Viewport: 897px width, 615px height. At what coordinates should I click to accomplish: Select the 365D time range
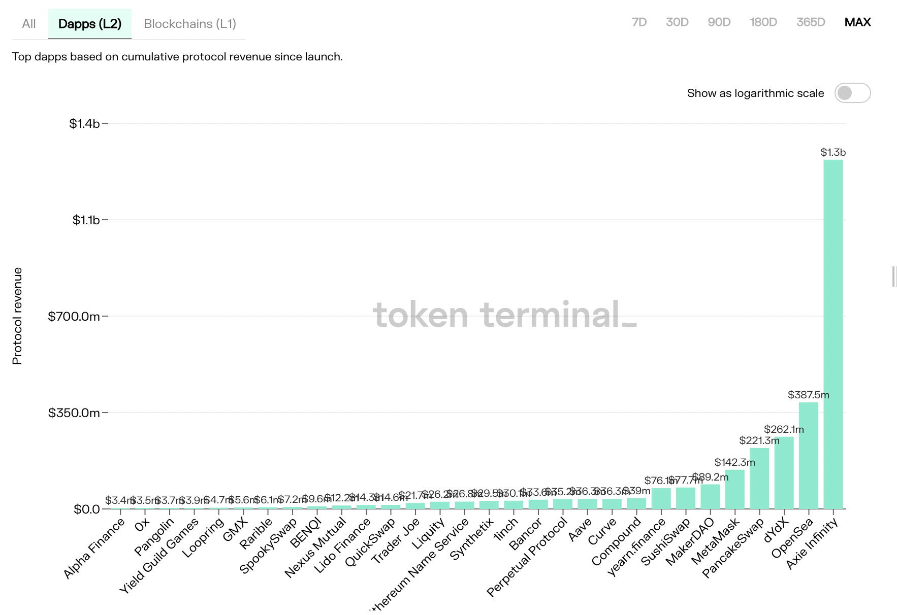(x=810, y=22)
